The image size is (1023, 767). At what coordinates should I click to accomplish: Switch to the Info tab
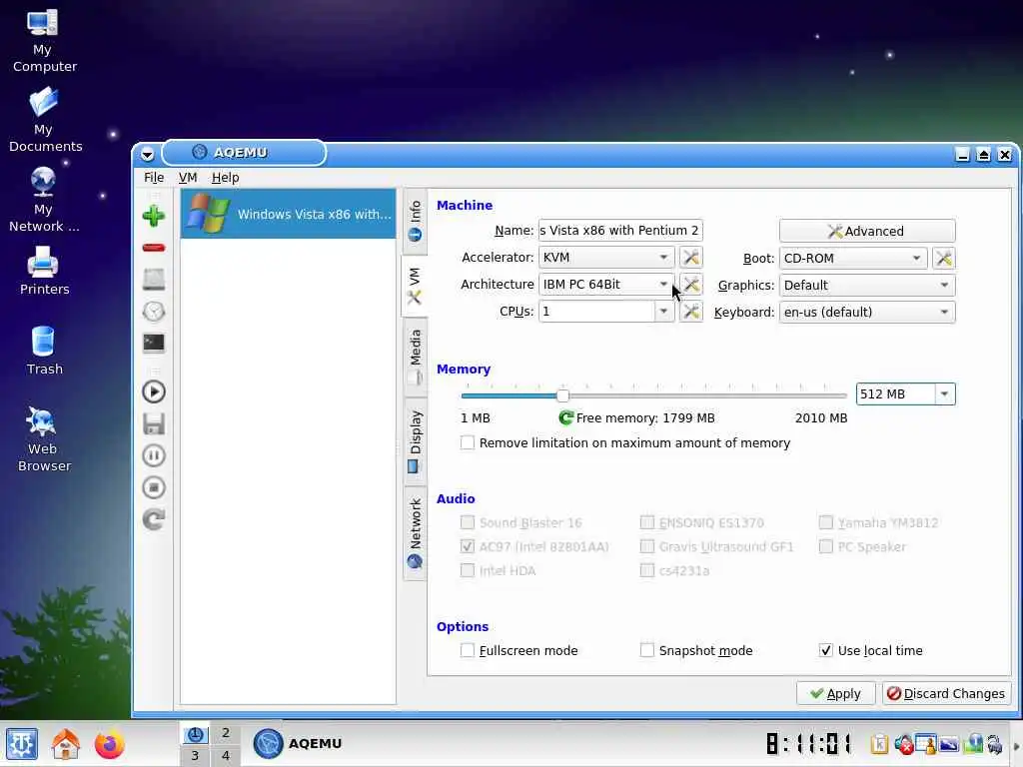click(415, 222)
